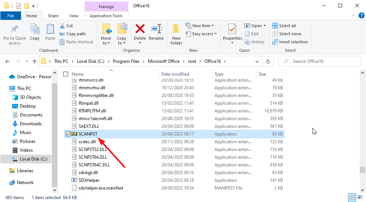
Task: Create a New folder
Action: 176,34
